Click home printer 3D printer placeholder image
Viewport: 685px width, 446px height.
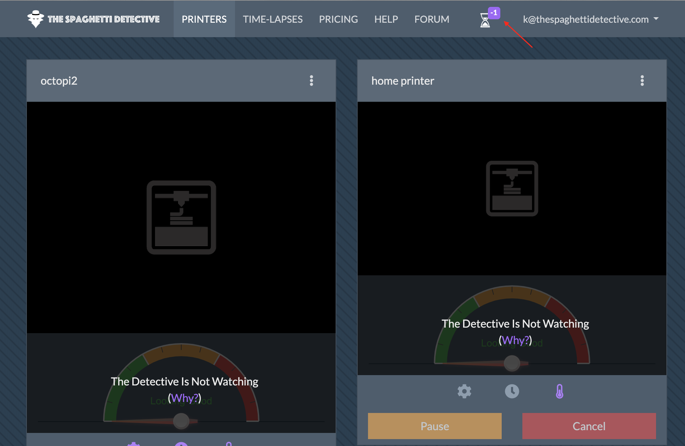point(512,189)
